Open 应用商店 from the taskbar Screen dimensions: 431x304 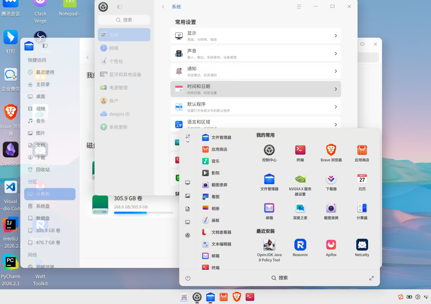click(224, 297)
